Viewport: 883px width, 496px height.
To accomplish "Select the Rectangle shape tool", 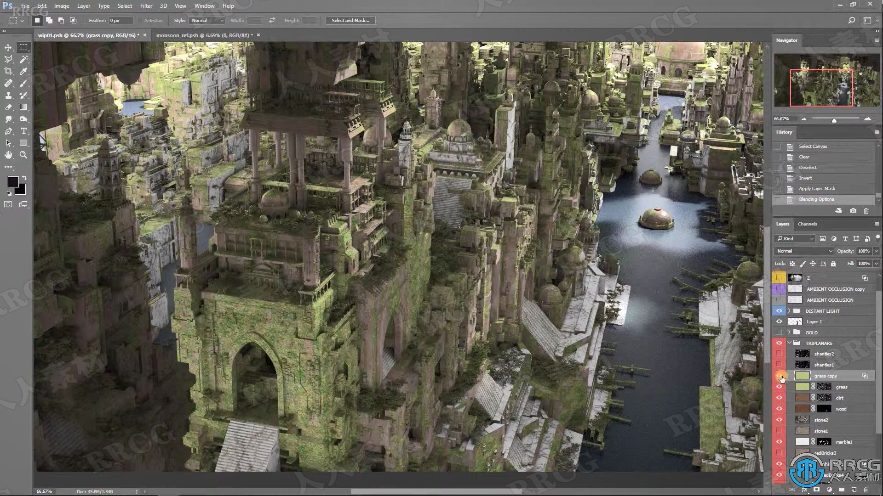I will 23,143.
